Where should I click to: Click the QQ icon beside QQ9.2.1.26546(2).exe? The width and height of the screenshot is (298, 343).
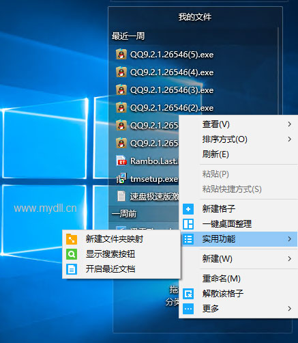[x=121, y=107]
